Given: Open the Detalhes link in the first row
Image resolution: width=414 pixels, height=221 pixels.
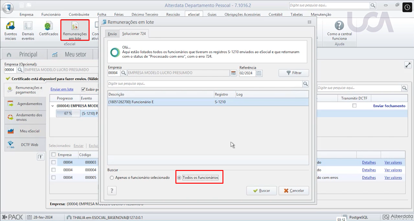Looking at the screenshot, I should [x=369, y=162].
